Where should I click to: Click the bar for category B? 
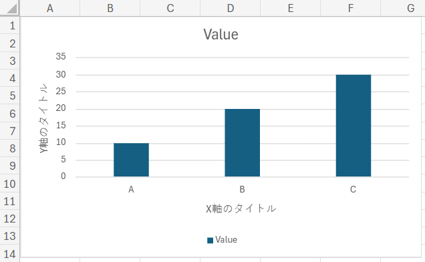pyautogui.click(x=243, y=143)
